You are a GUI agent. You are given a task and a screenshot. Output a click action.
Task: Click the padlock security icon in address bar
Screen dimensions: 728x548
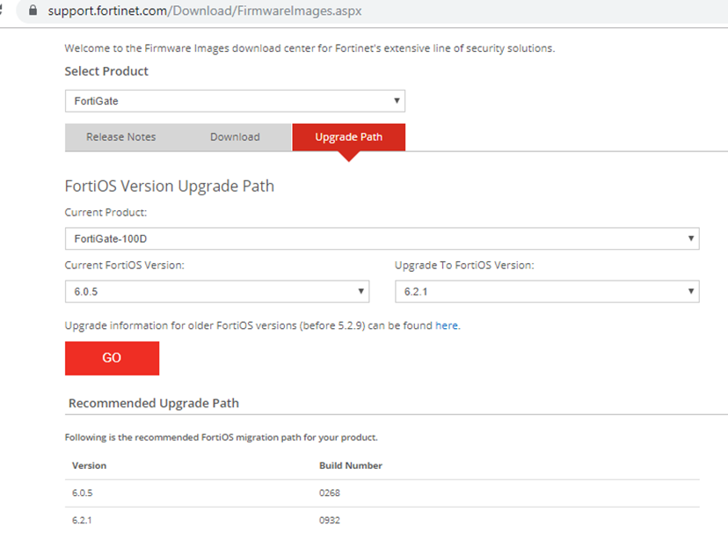[x=31, y=11]
